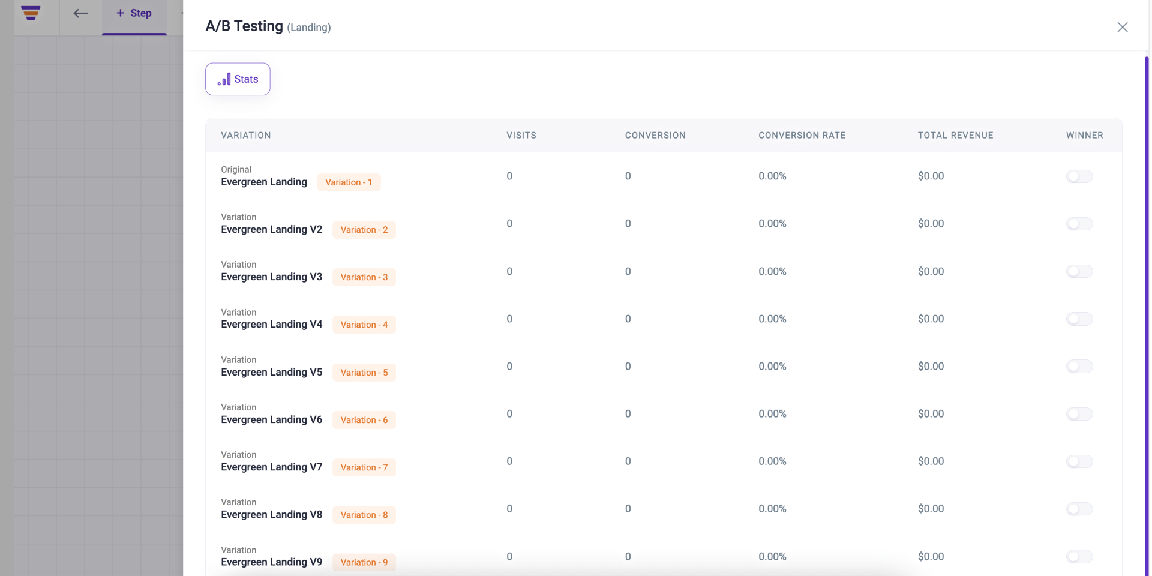1152x576 pixels.
Task: Select the Evergreen Landing V3 name
Action: pos(272,277)
